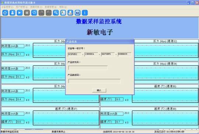Click the blue info "i" icon
Screen dimensions: 199x134
point(85,13)
